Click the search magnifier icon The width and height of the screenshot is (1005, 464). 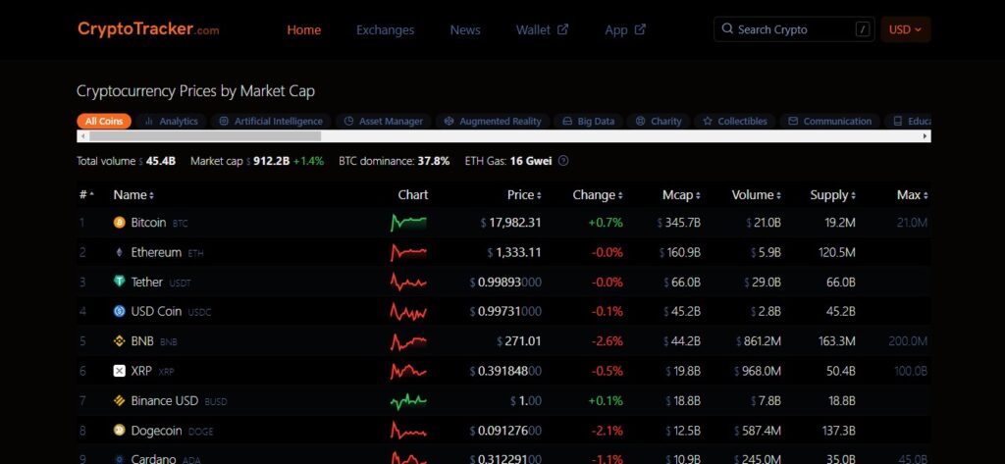[727, 28]
